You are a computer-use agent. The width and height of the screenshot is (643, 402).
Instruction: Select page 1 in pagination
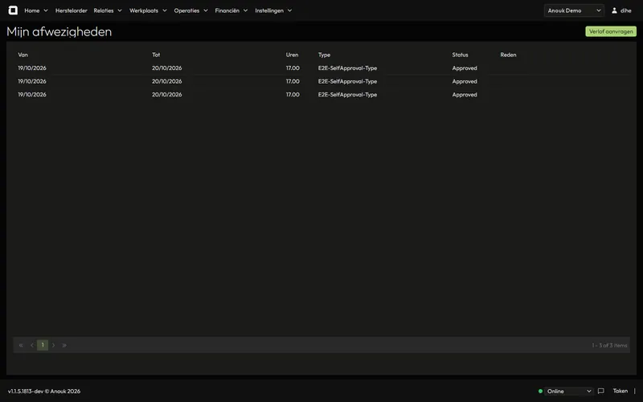(x=43, y=345)
